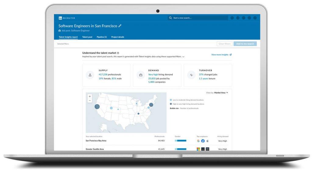
Task: Open the View by Market Area dropdown
Action: click(217, 93)
